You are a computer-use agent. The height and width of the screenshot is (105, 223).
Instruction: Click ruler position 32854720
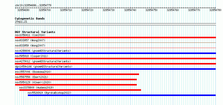click(x=87, y=10)
